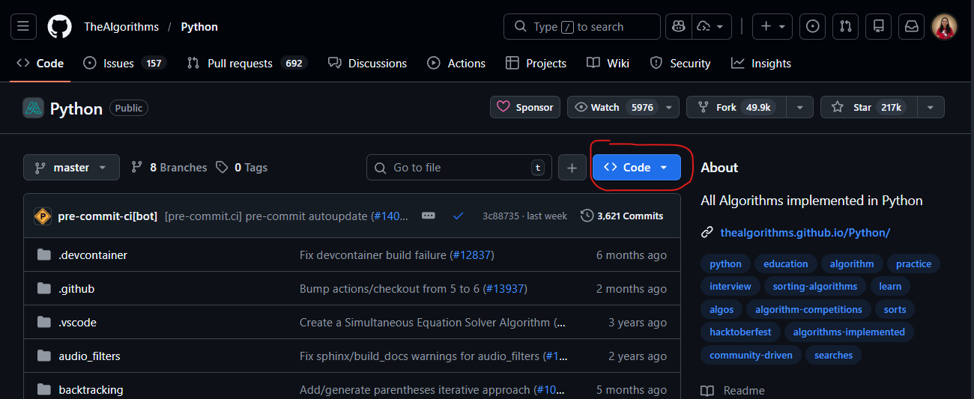The image size is (974, 399).
Task: Open the master branch dropdown
Action: pyautogui.click(x=71, y=168)
